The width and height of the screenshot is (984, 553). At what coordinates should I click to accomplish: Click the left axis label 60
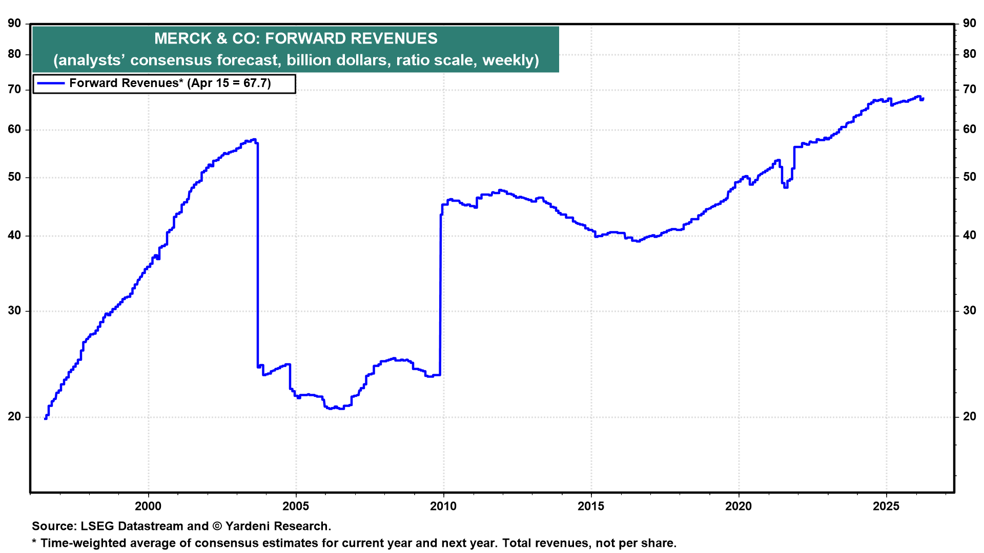tap(15, 130)
